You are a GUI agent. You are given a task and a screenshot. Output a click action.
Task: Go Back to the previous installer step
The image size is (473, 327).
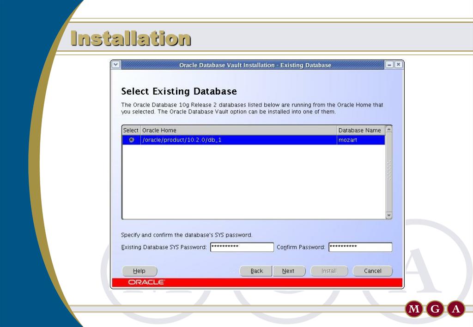tap(256, 271)
